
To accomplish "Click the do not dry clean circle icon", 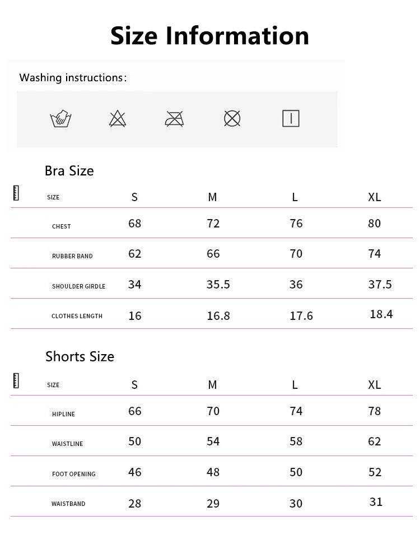I will 232,119.
